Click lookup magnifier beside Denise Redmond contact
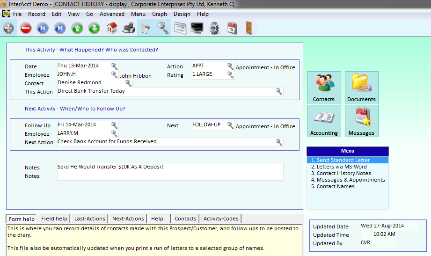 click(x=128, y=83)
